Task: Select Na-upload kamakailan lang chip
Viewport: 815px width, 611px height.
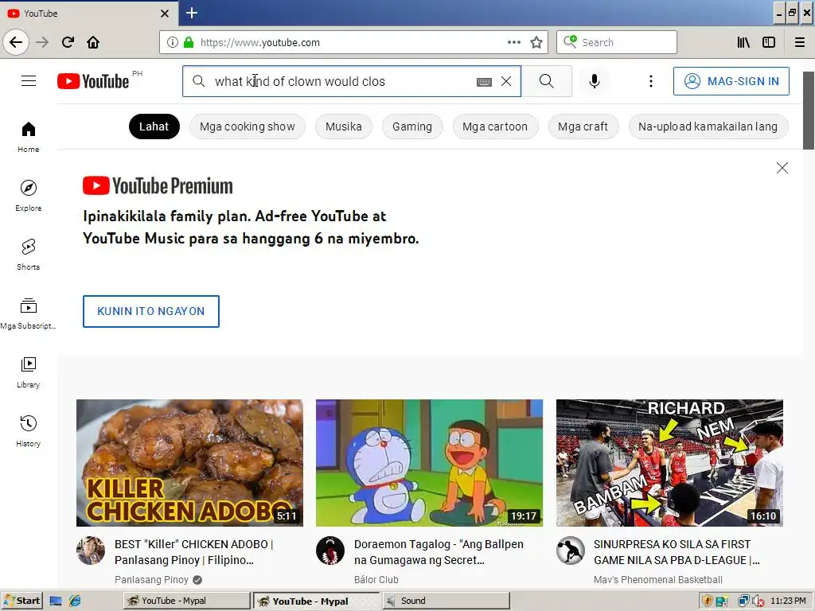Action: pyautogui.click(x=708, y=126)
